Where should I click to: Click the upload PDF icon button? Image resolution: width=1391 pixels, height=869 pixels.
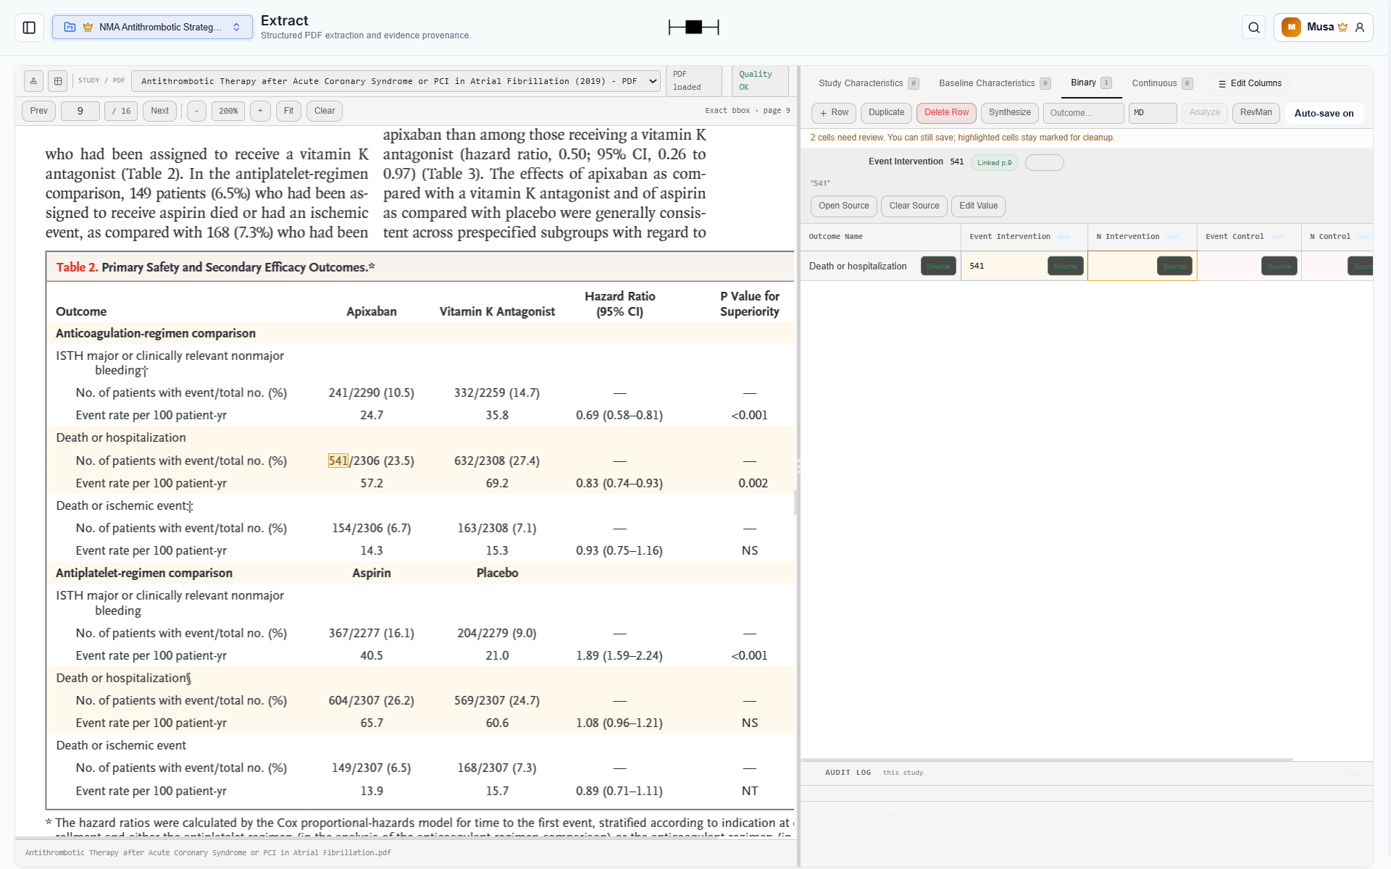tap(33, 81)
